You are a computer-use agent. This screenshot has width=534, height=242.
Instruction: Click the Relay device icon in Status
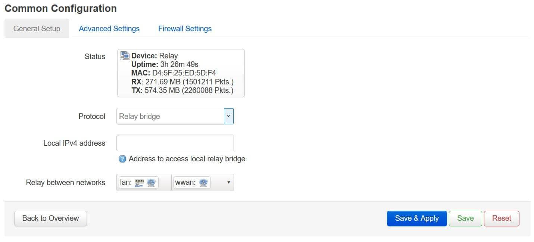pos(125,56)
